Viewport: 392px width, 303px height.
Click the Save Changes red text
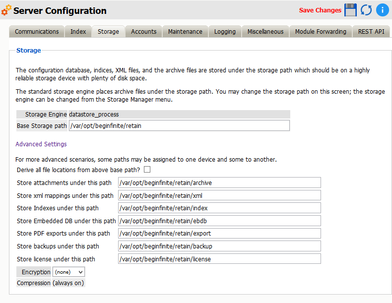(320, 10)
